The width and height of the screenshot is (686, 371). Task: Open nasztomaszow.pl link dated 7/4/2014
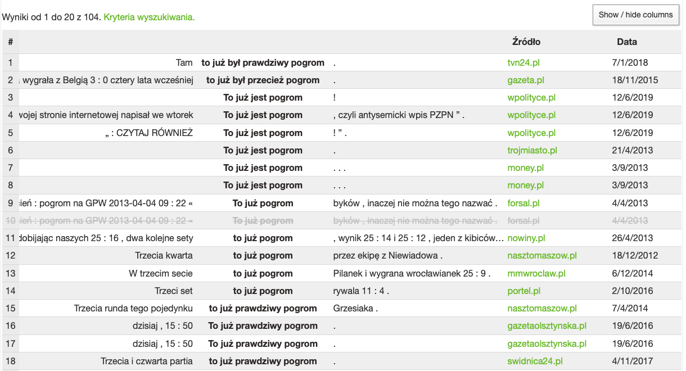point(541,308)
